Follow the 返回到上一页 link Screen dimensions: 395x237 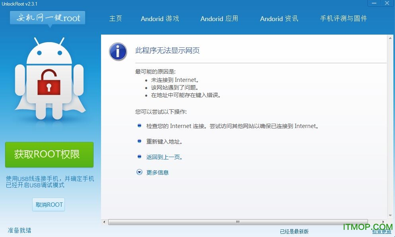pos(164,157)
